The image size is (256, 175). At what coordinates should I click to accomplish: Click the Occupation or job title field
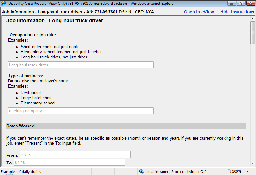coord(81,65)
